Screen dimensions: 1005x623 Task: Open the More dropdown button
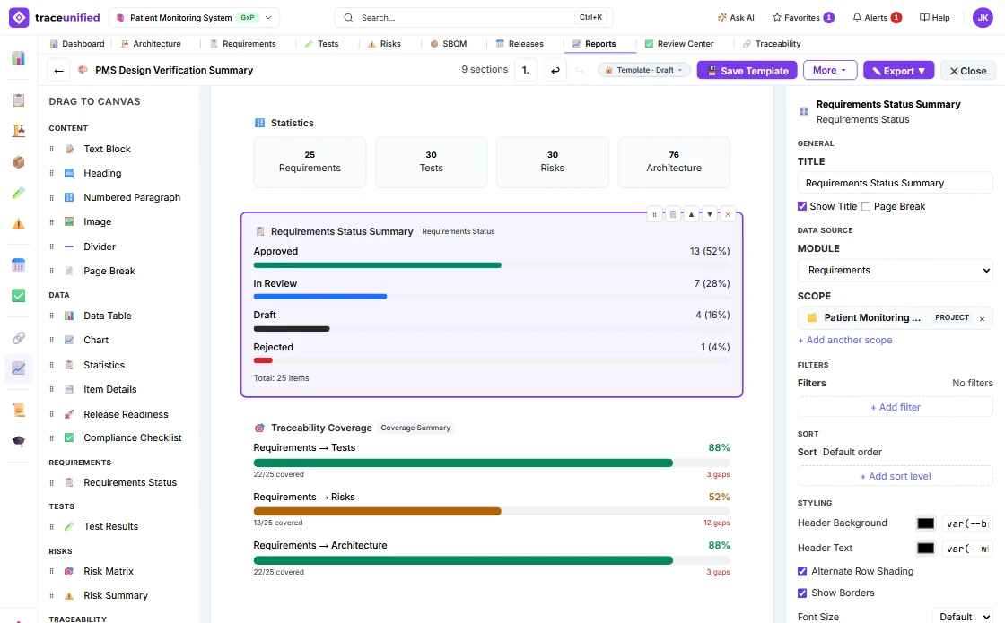(x=830, y=71)
